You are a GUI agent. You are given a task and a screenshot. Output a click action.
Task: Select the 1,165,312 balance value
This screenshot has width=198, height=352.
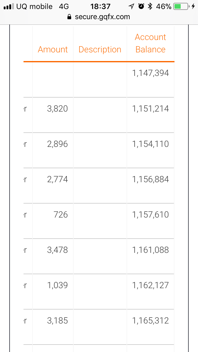(x=151, y=321)
